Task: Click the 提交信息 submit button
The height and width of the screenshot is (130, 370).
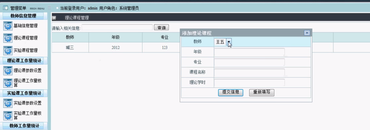Action: tap(231, 92)
